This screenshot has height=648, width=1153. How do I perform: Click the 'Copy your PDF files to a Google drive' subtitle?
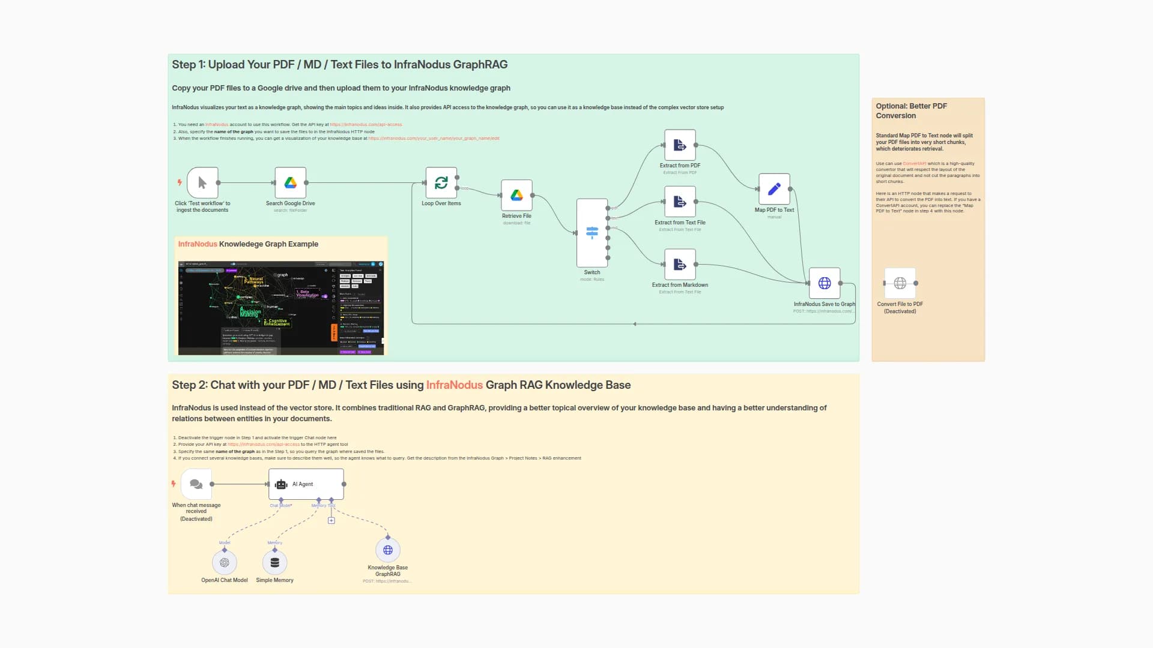tap(341, 88)
